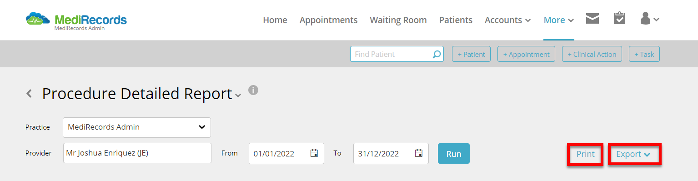
Task: Click the Print link
Action: point(585,154)
